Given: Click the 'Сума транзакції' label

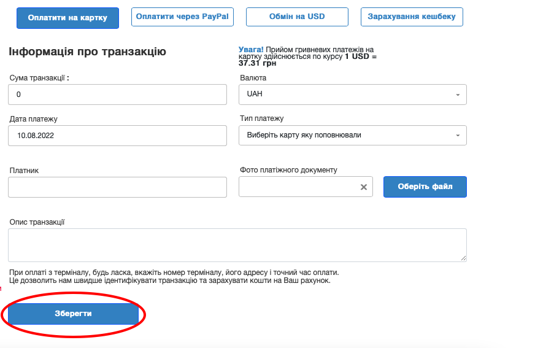Looking at the screenshot, I should [39, 78].
